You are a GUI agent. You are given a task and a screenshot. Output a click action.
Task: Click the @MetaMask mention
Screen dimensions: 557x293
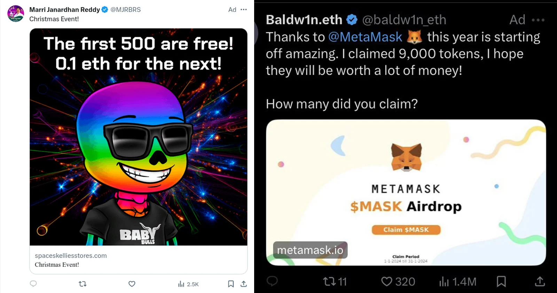[365, 37]
